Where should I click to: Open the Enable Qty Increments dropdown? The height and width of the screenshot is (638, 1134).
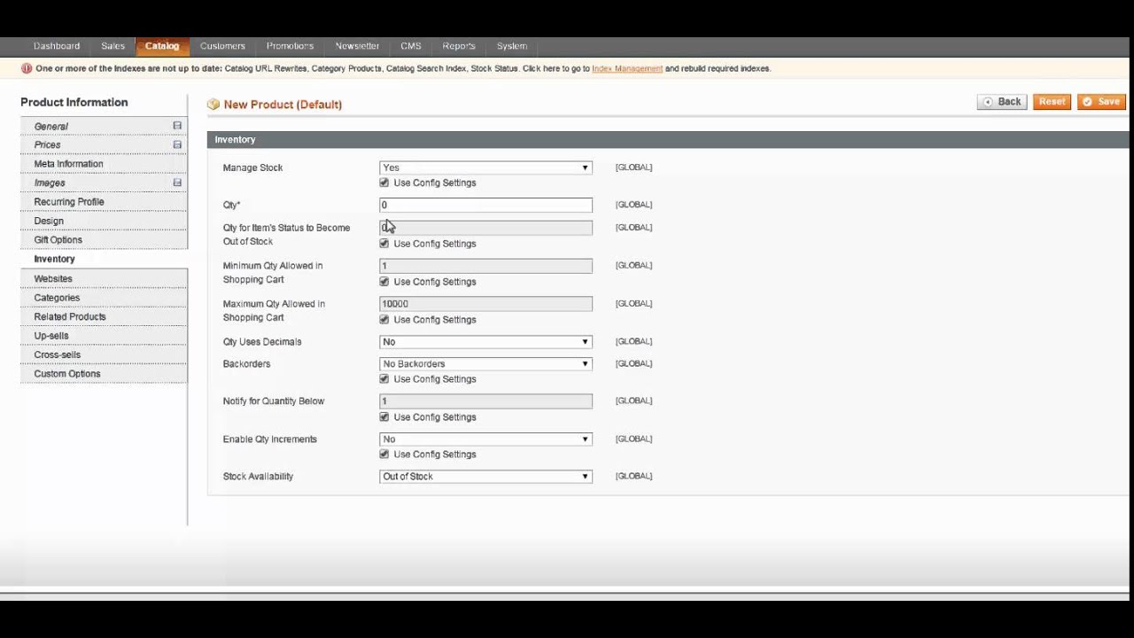tap(485, 440)
